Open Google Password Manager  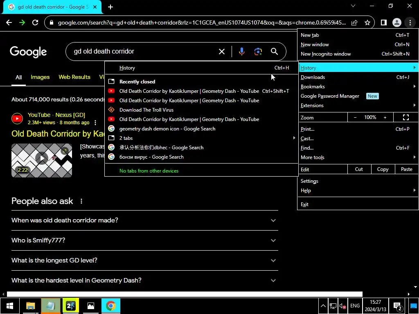[x=358, y=96]
